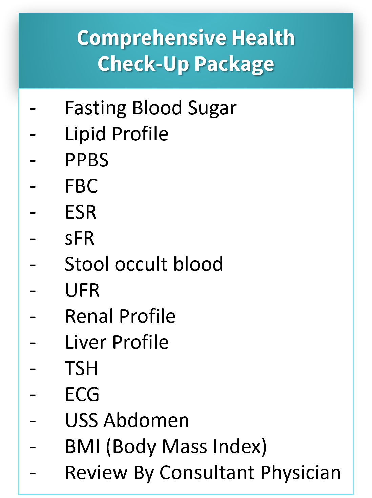
Task: Click the dash bullet before Lipid Profile
Action: click(33, 135)
